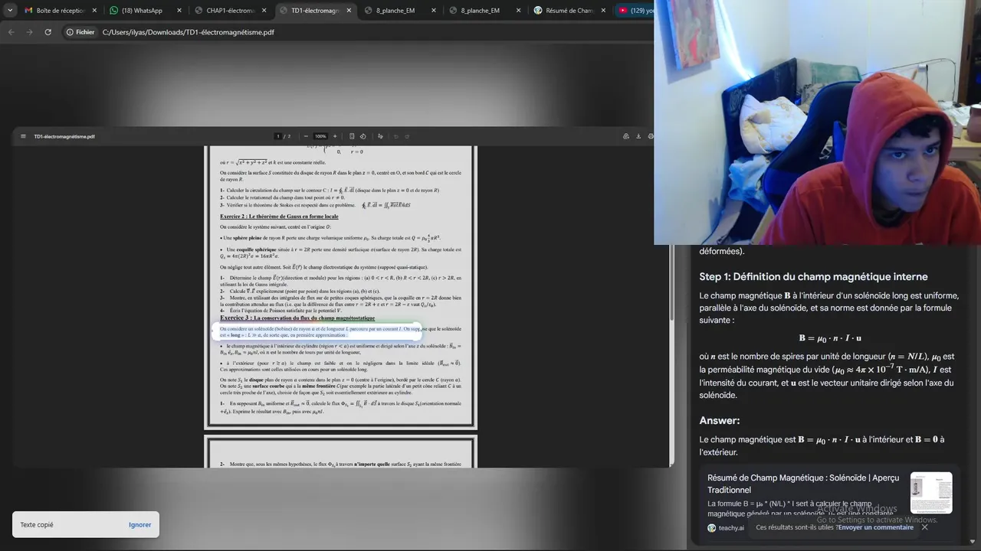981x551 pixels.
Task: Go forward with the browser forward arrow
Action: click(x=29, y=32)
